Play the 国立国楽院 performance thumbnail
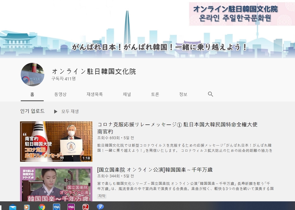 [x=56, y=184]
